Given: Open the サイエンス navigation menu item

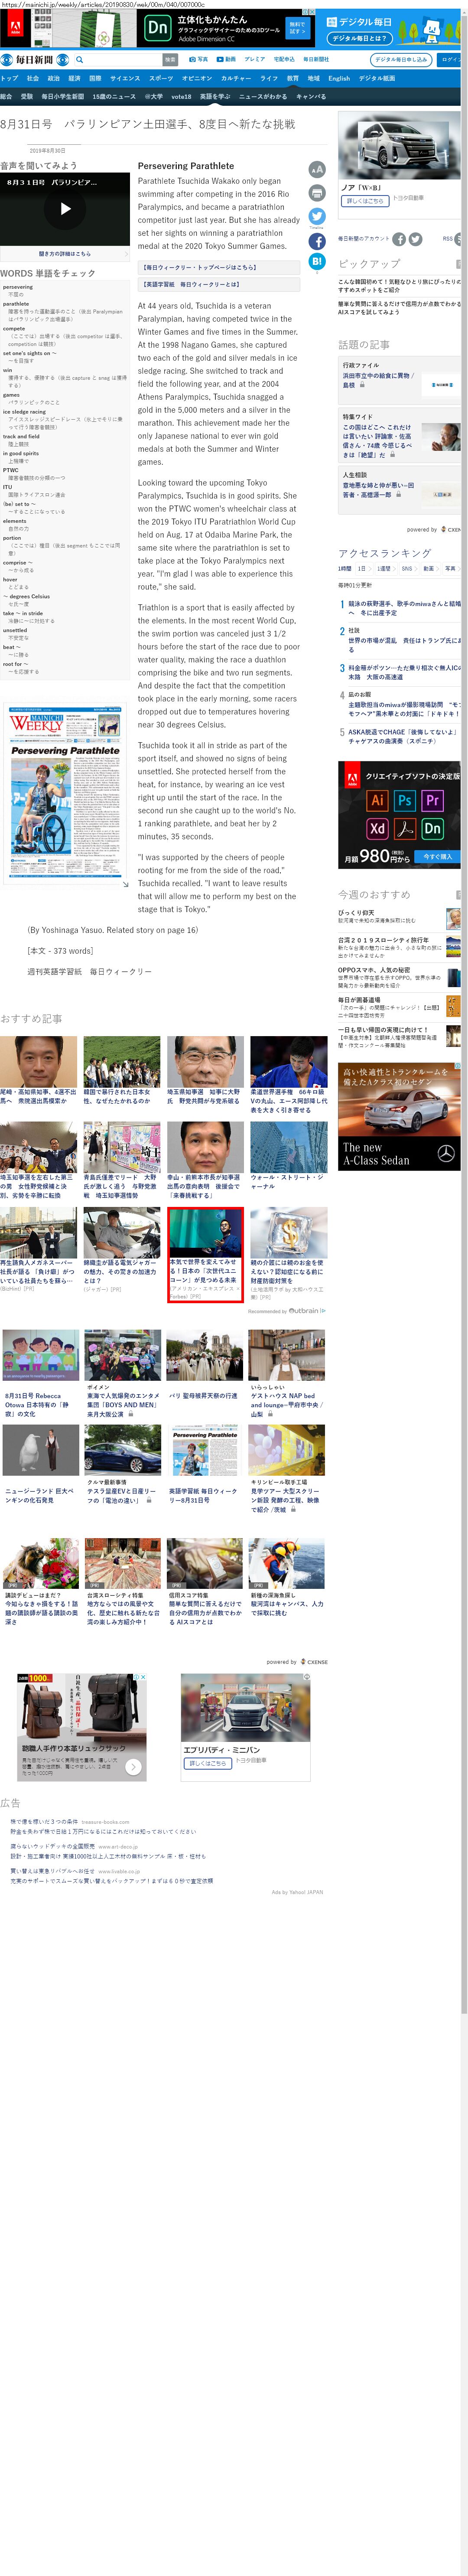Looking at the screenshot, I should pyautogui.click(x=125, y=78).
